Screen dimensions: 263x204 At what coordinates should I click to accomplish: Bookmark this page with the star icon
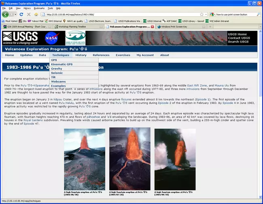[x=201, y=15]
